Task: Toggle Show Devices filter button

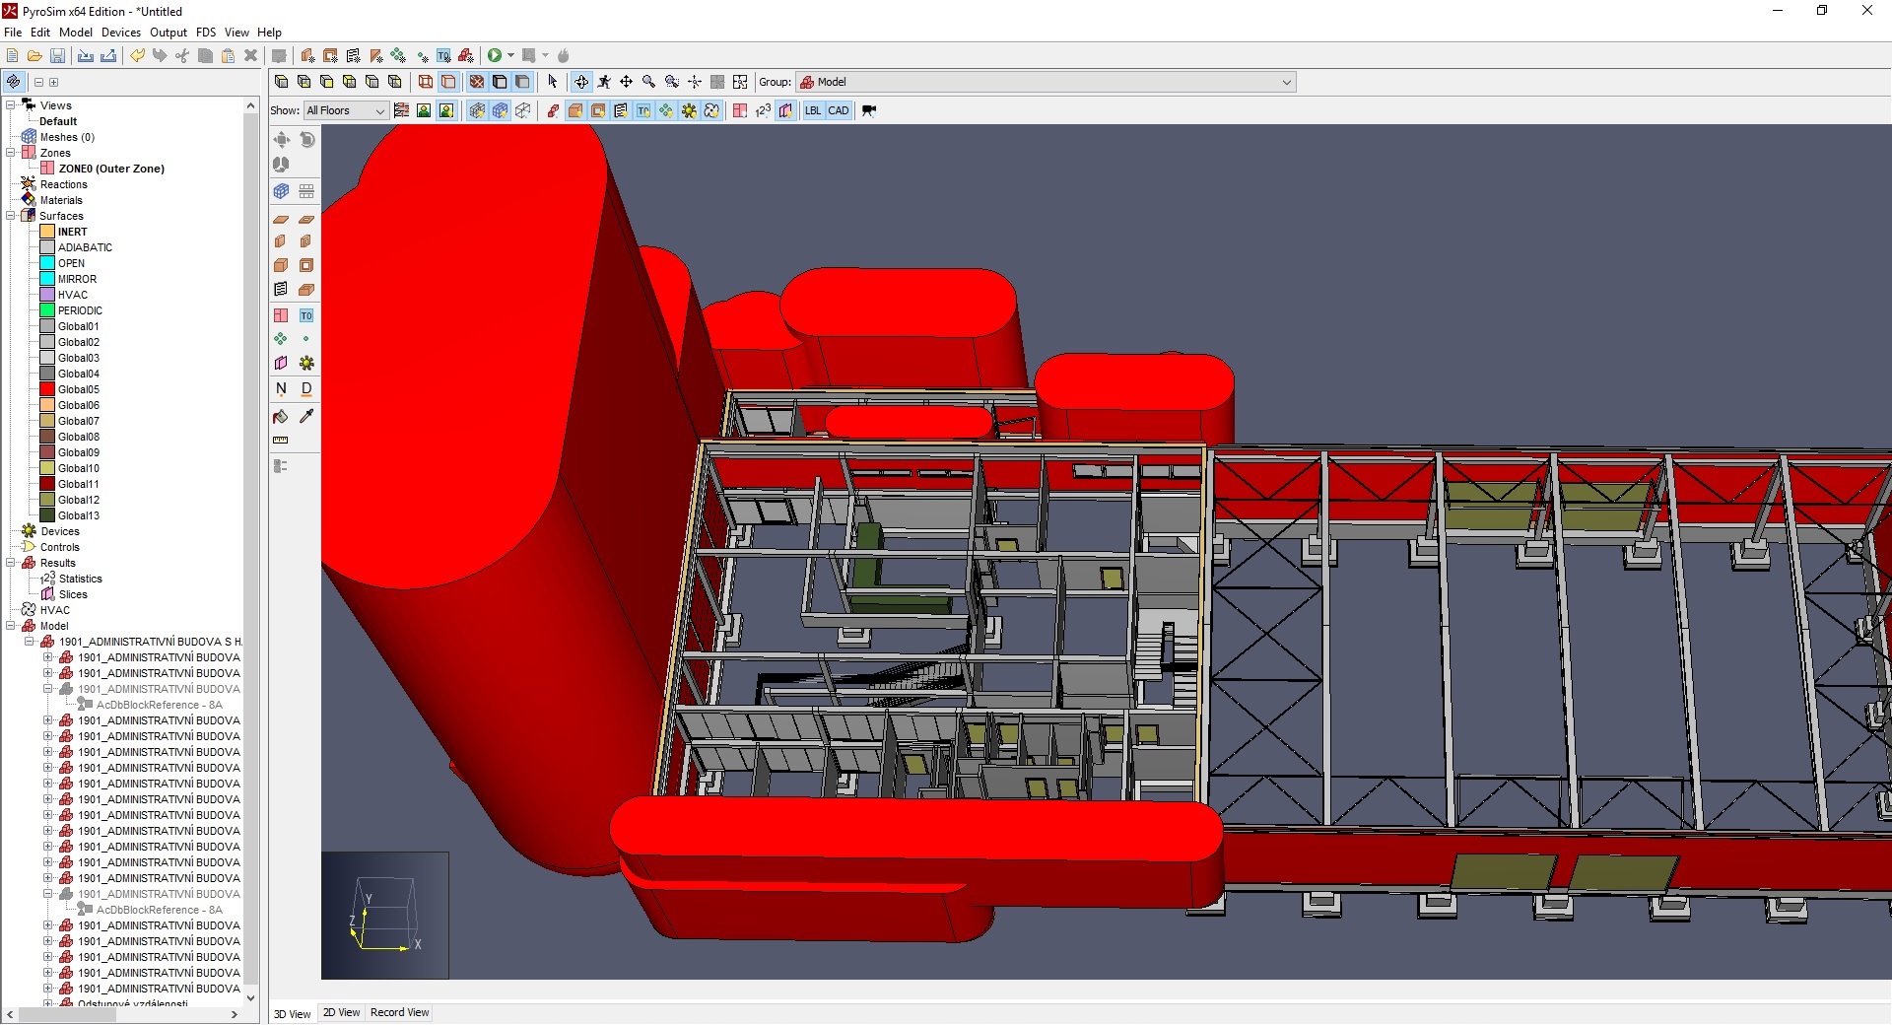Action: point(689,110)
